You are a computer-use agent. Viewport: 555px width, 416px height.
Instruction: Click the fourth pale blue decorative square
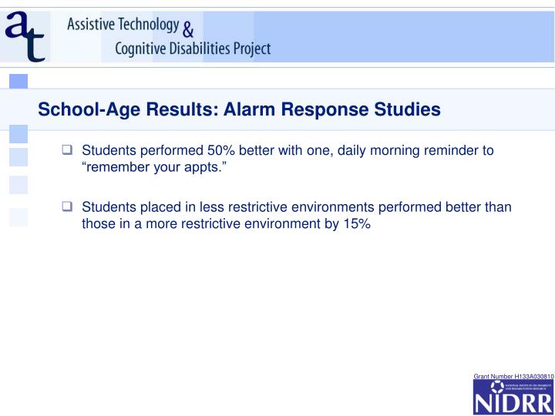[x=18, y=185]
